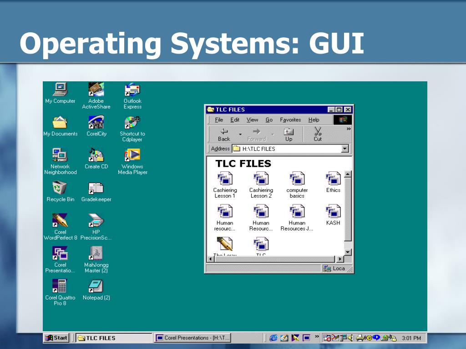
Task: Click the My Documents folder icon
Action: coord(61,126)
